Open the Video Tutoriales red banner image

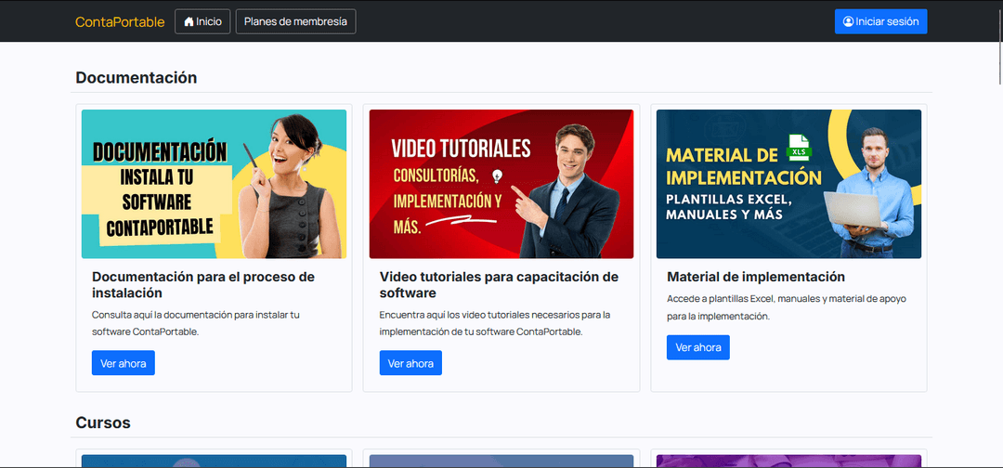[501, 184]
